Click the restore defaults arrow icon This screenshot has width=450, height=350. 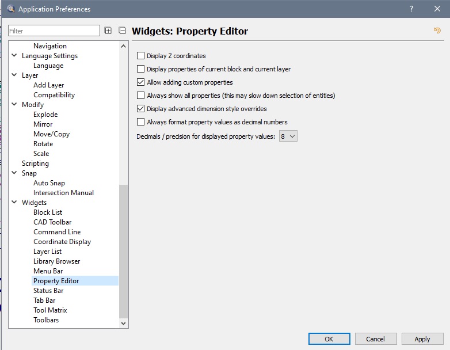437,31
